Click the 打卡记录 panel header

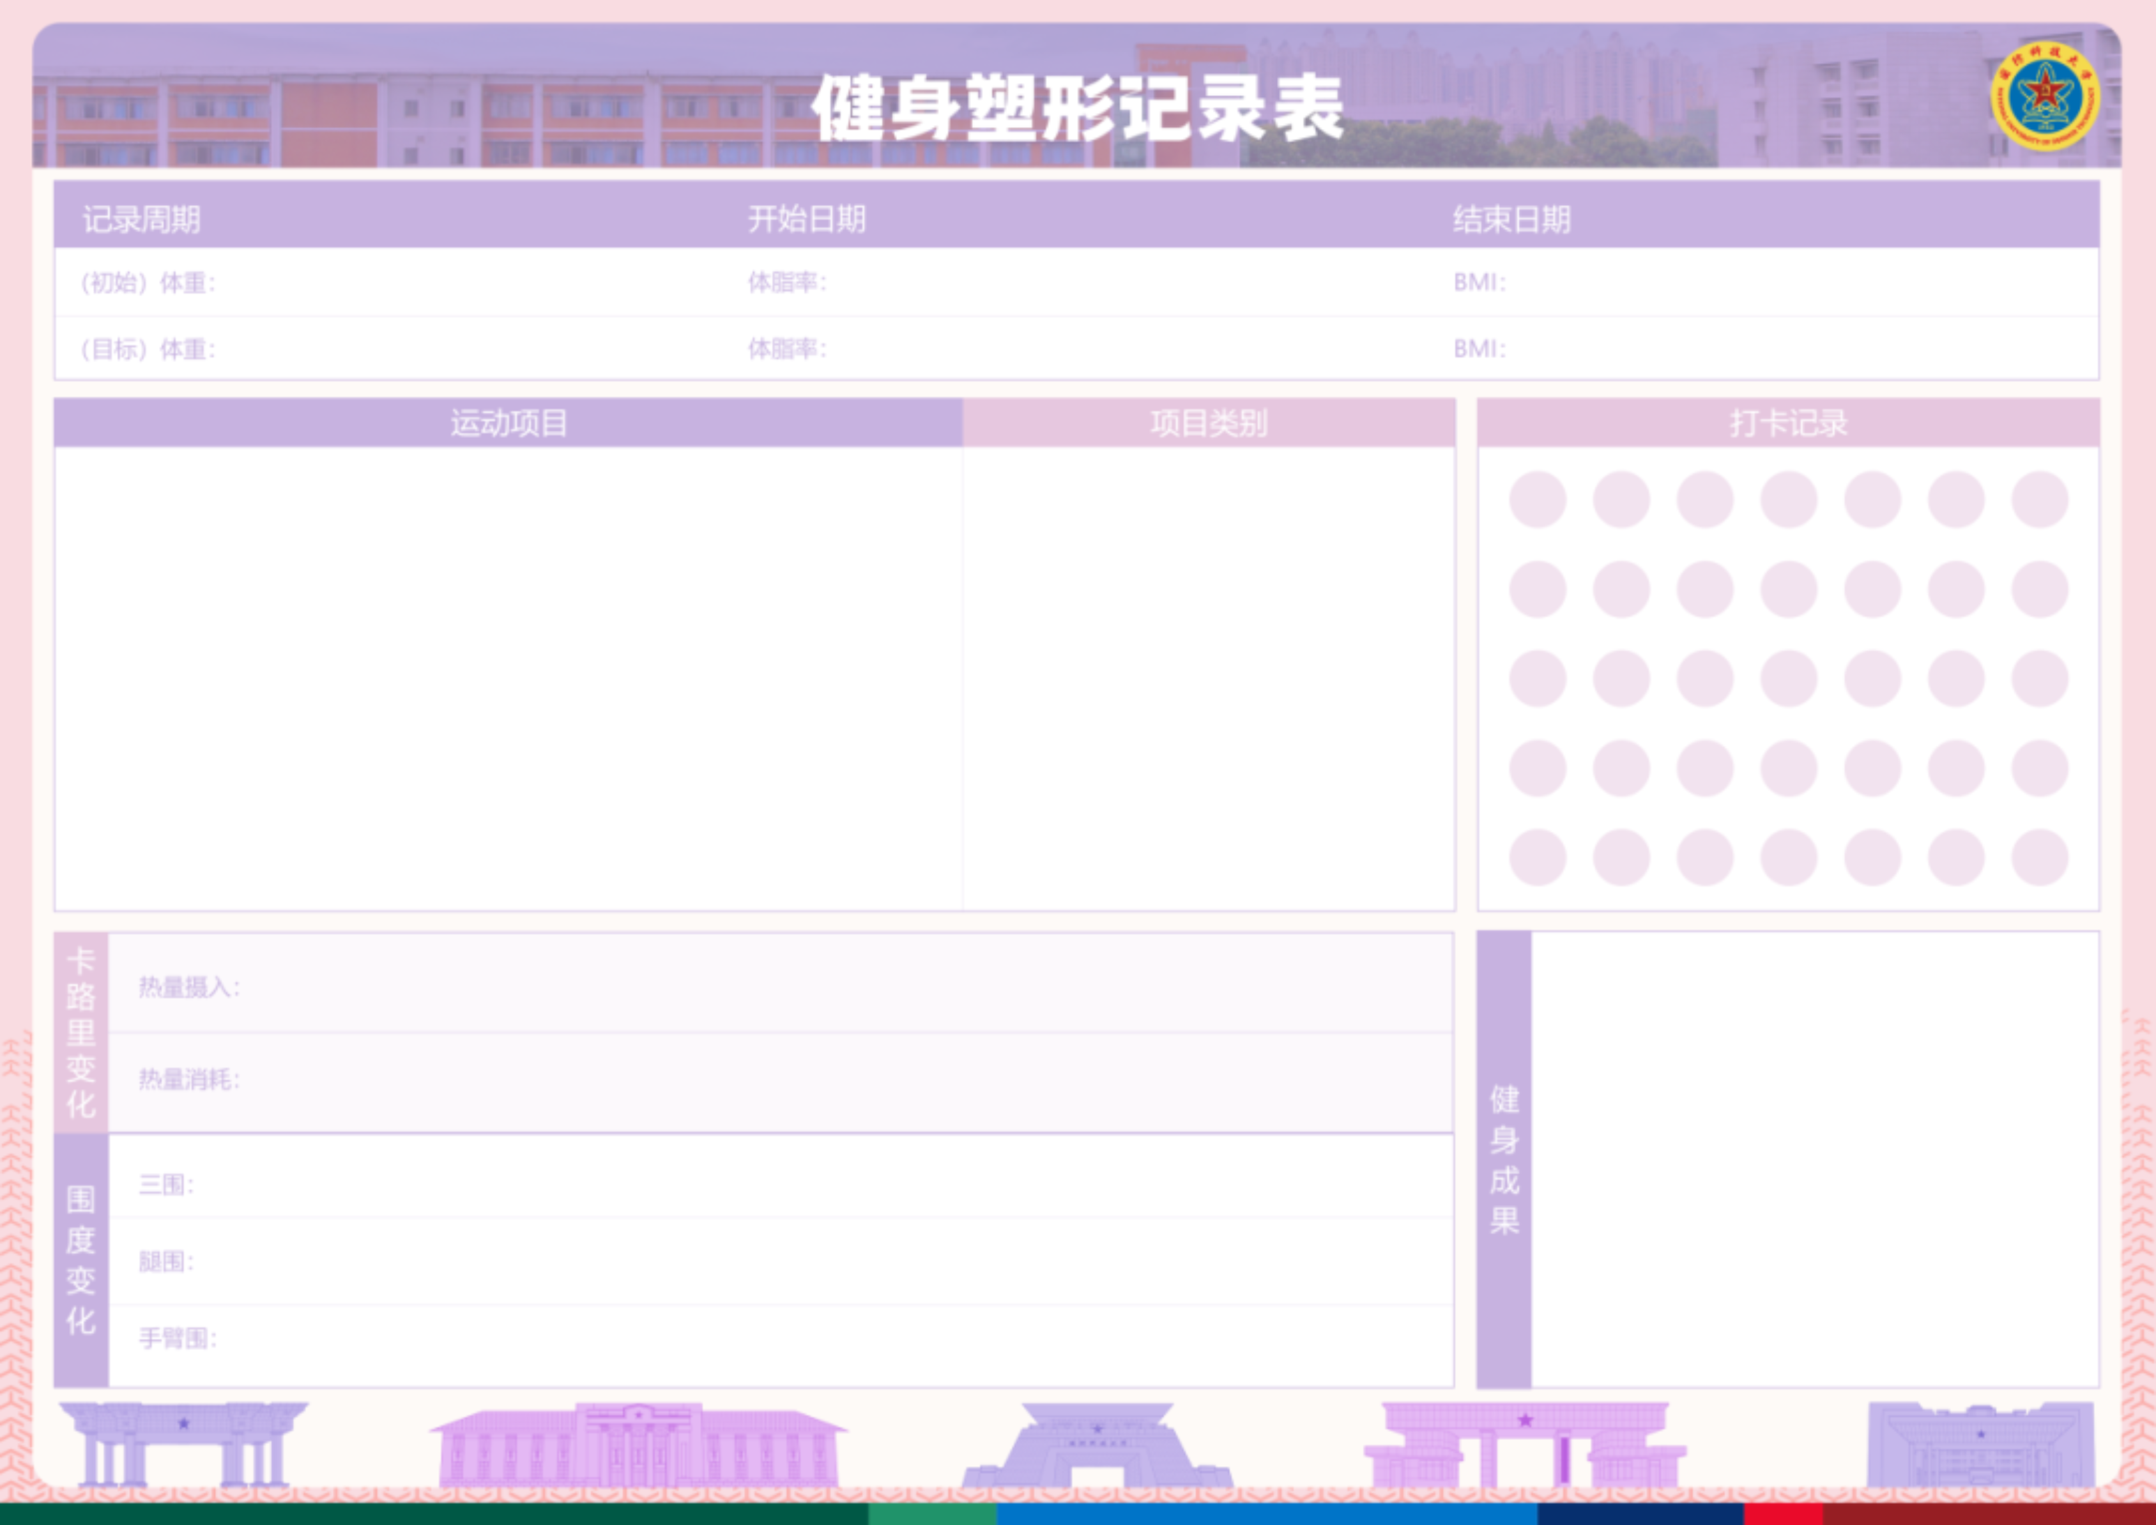point(1788,423)
